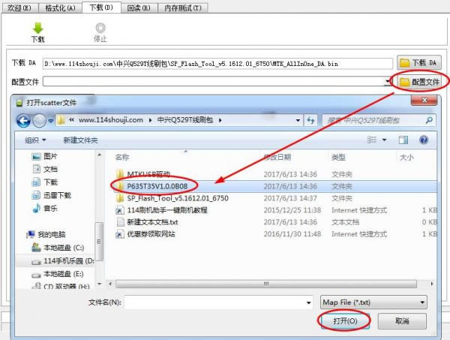Select 迅雷下载 in navigation pane
The height and width of the screenshot is (340, 450).
(51, 196)
